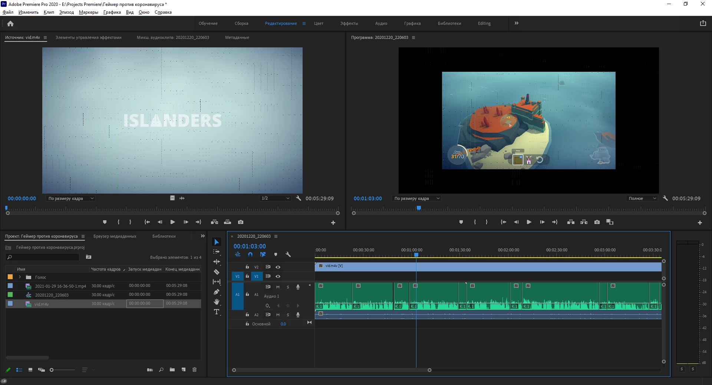Viewport: 712px width, 385px height.
Task: Play the Source monitor clip
Action: coord(172,222)
